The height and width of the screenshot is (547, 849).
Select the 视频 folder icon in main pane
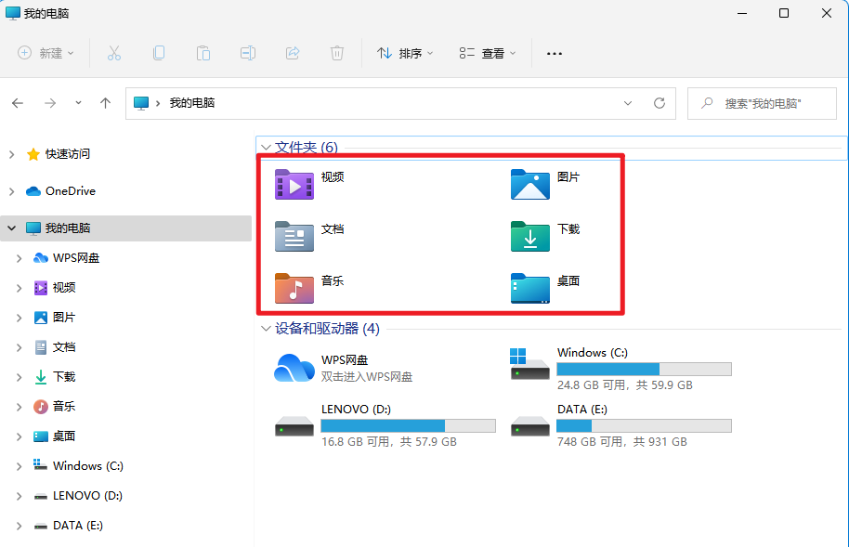(294, 185)
